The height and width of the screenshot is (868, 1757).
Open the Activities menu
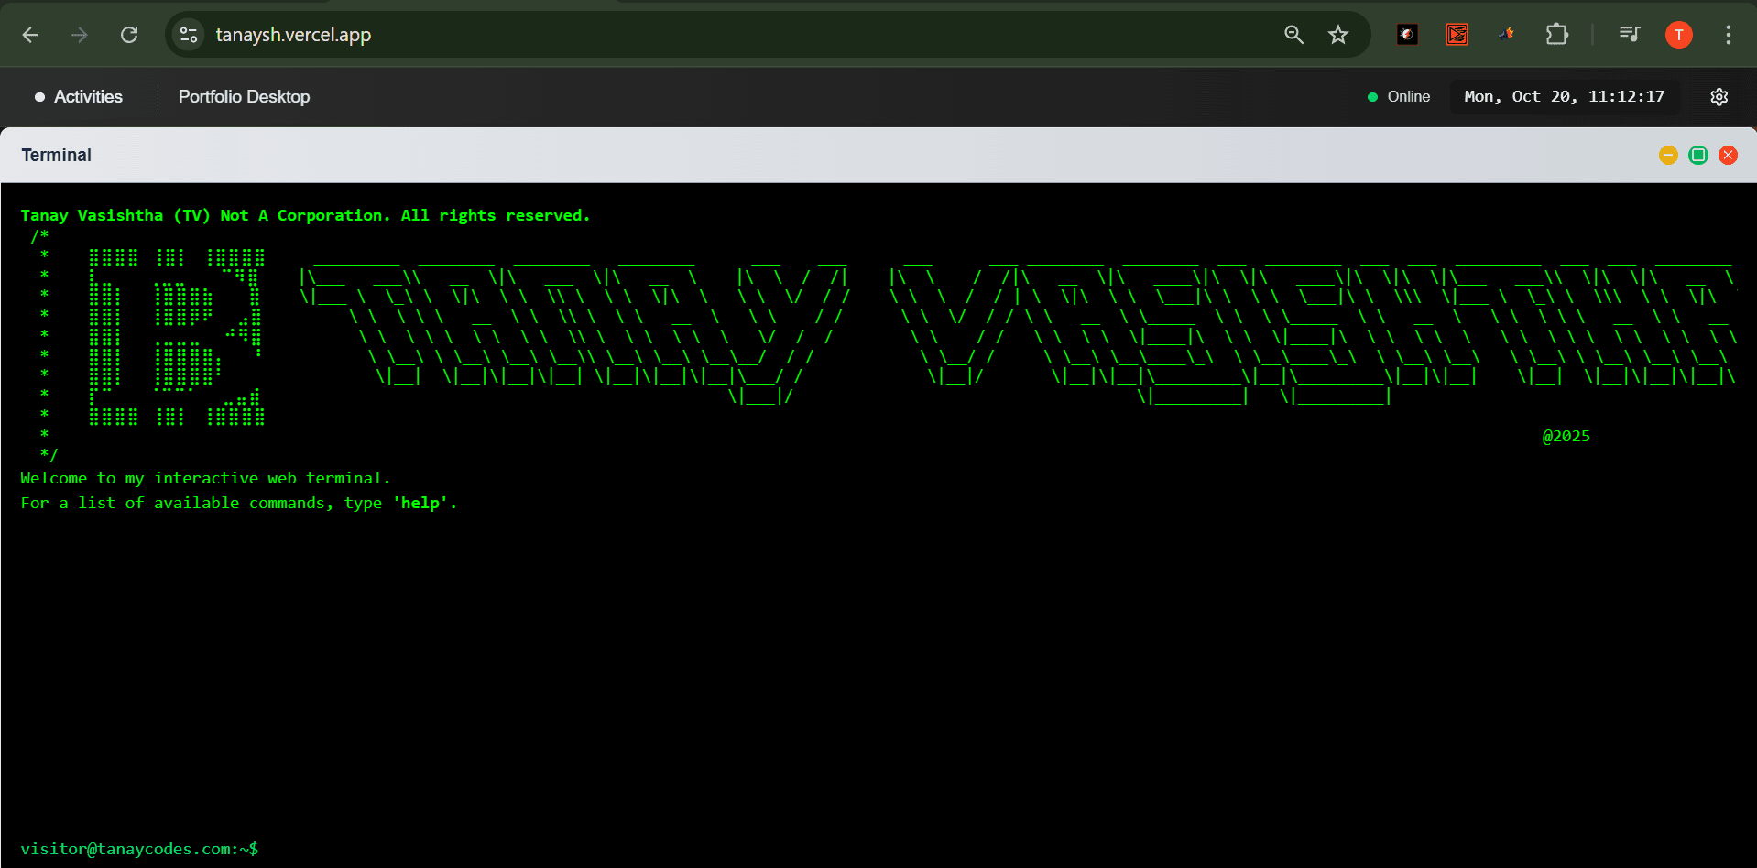pyautogui.click(x=79, y=97)
